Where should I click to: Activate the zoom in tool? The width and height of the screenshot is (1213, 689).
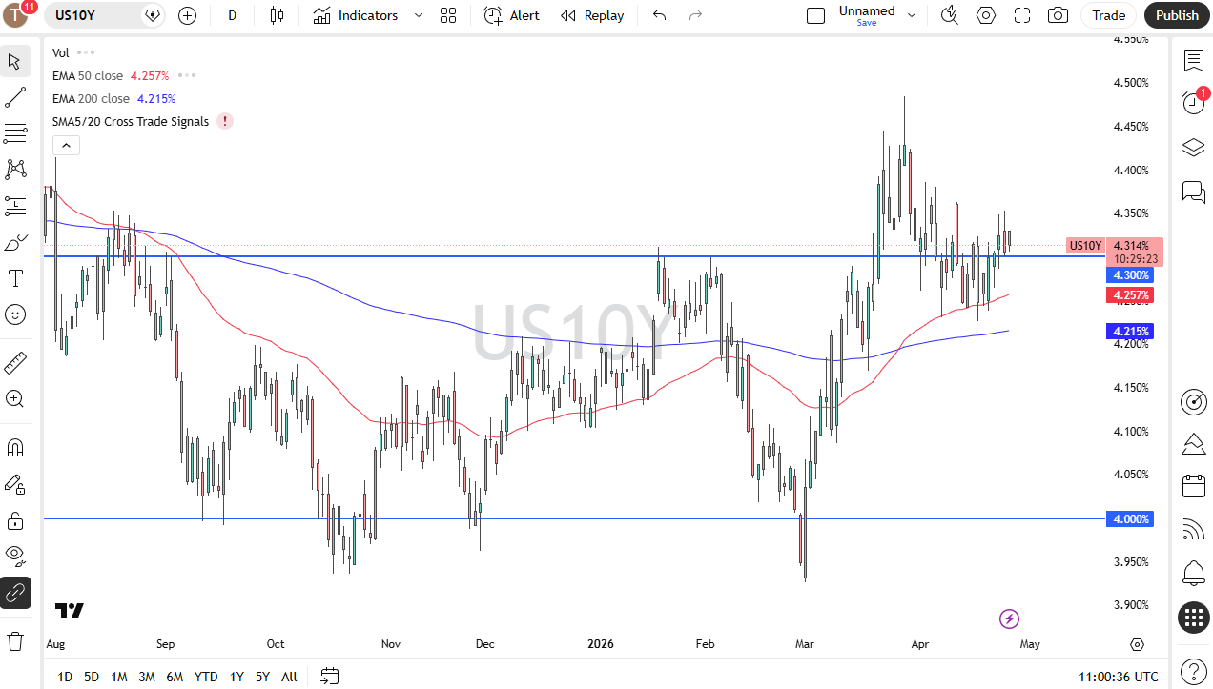(15, 398)
